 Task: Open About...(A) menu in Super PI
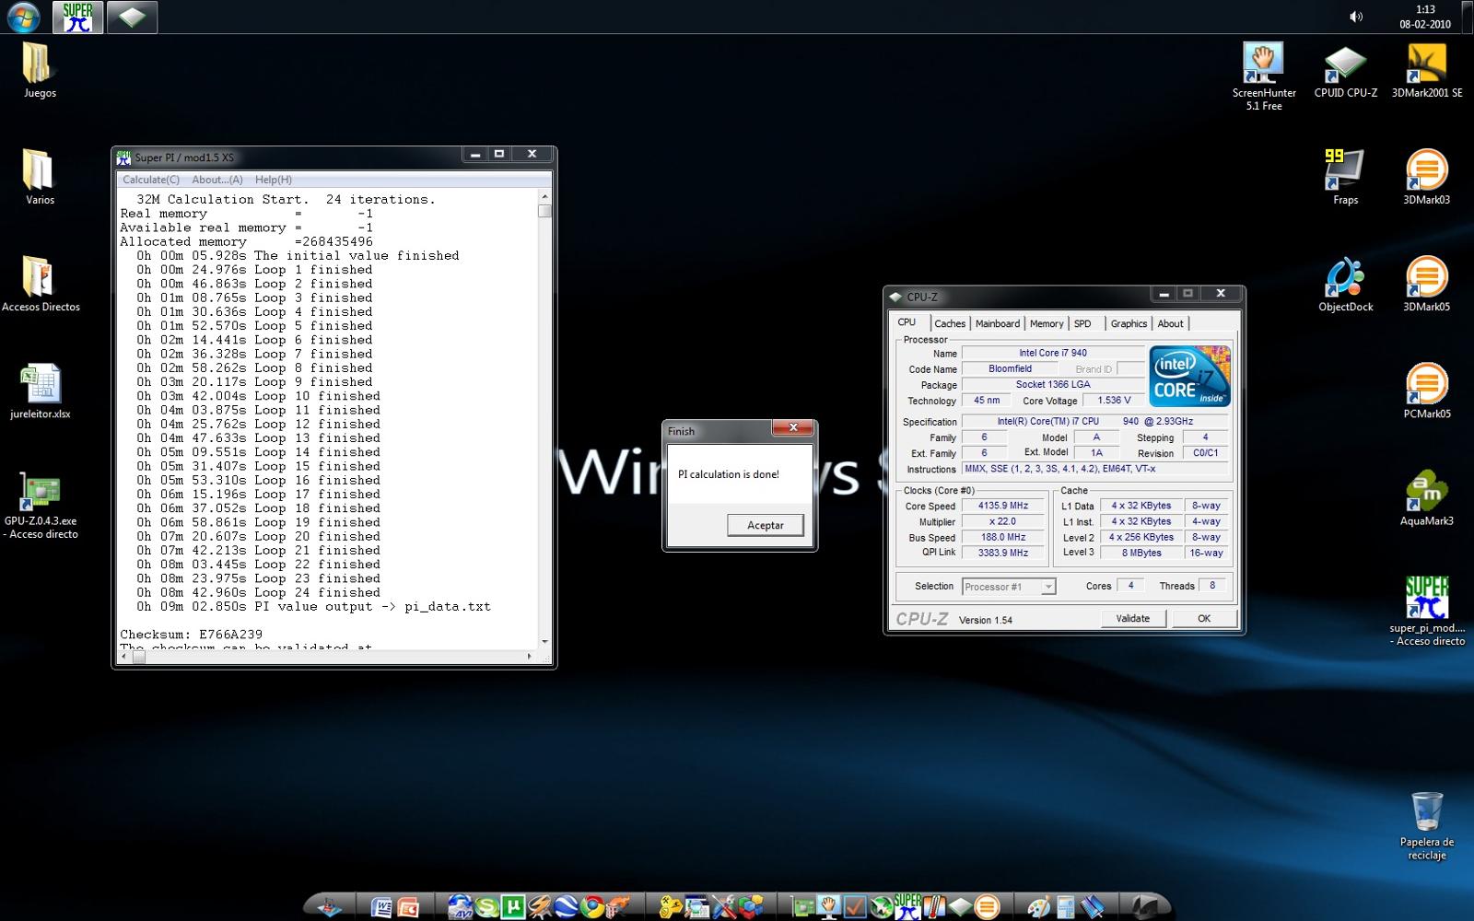pos(217,180)
